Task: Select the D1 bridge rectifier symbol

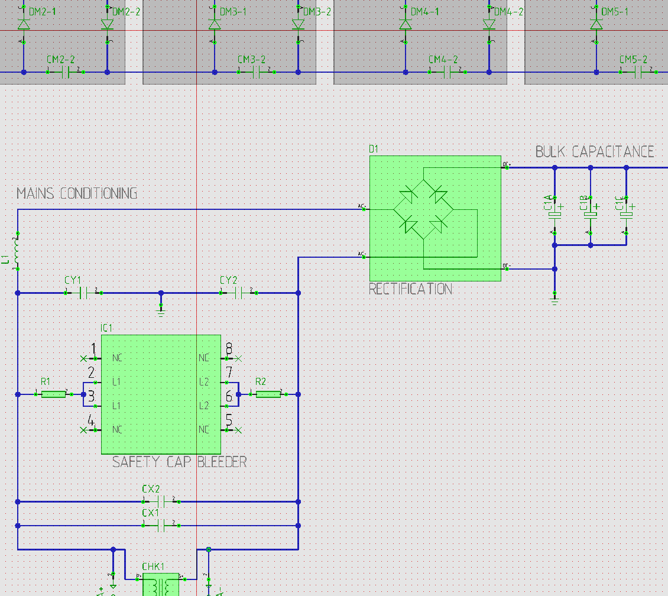Action: (435, 218)
